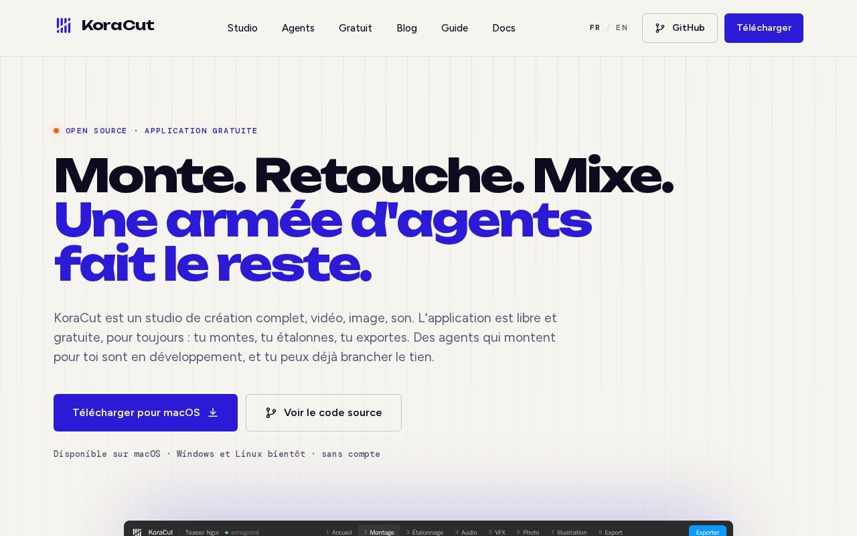Click the 'Teaser Ngor' project name

click(202, 532)
